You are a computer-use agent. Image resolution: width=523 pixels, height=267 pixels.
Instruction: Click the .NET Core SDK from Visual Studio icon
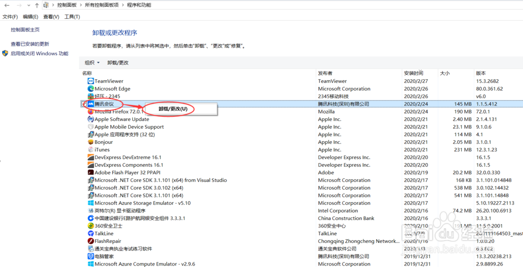(90, 180)
